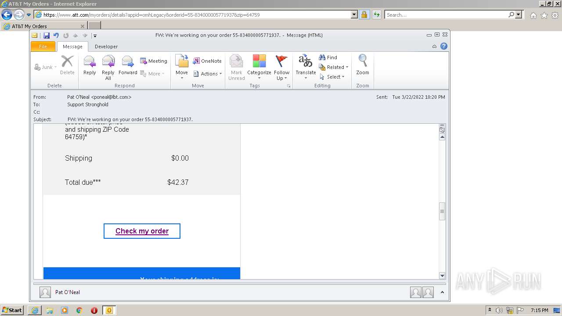Screen dimensions: 562x316
Task: Customize the Quick Access Toolbar
Action: (x=95, y=36)
